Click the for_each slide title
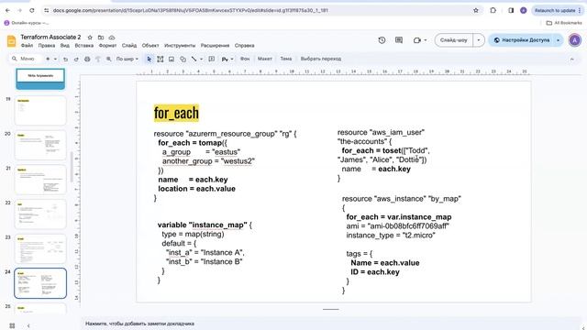This screenshot has width=587, height=330. 176,113
